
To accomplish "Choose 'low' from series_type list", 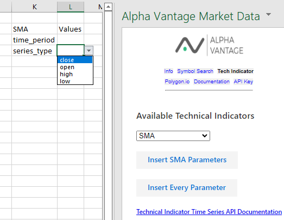I will (x=75, y=81).
